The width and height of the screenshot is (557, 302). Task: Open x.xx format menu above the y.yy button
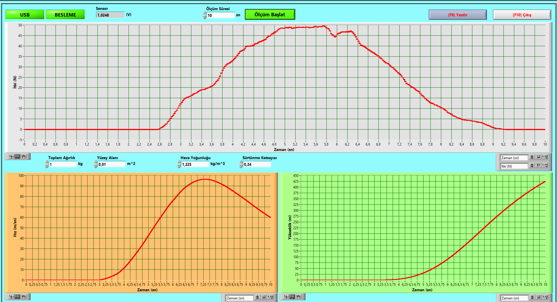[545, 157]
